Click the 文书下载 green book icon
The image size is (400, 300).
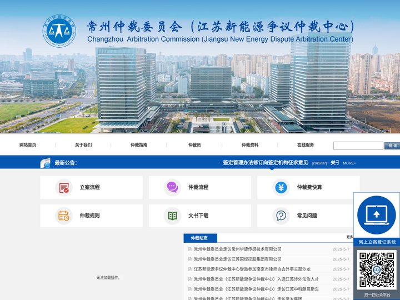click(172, 216)
